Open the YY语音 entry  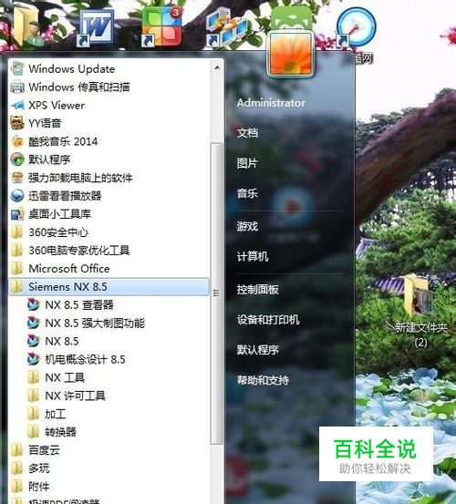click(109, 123)
